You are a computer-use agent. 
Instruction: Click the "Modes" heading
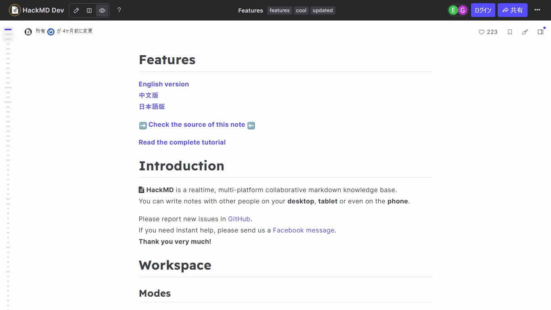[x=155, y=293]
